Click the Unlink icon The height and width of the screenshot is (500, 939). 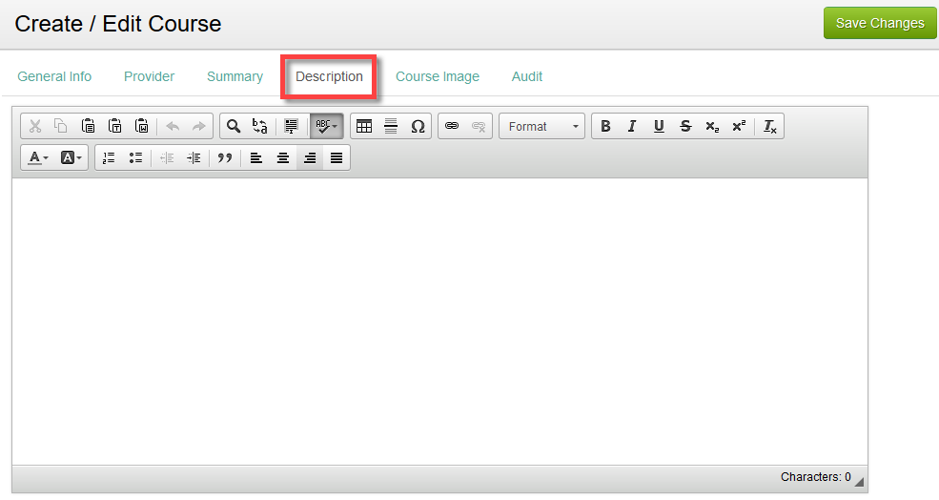point(479,127)
